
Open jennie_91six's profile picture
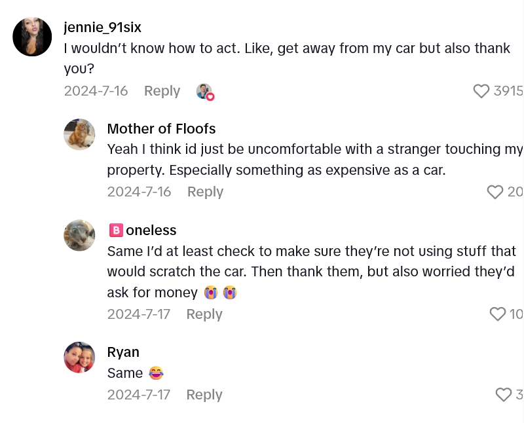pyautogui.click(x=32, y=37)
